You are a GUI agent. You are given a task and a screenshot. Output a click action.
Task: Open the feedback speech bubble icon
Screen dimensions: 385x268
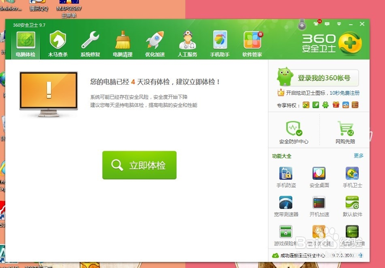(x=327, y=24)
